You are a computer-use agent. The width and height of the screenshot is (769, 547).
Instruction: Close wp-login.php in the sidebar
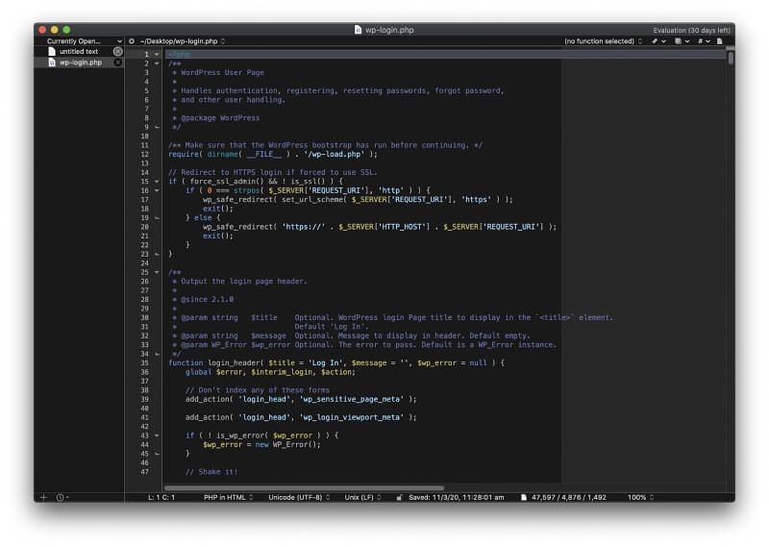[118, 62]
